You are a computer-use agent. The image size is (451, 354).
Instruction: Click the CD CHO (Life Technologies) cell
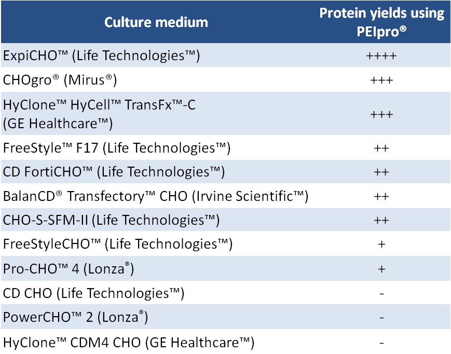pyautogui.click(x=94, y=293)
